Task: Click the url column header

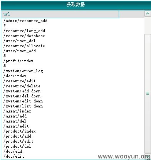Action: tap(60, 14)
